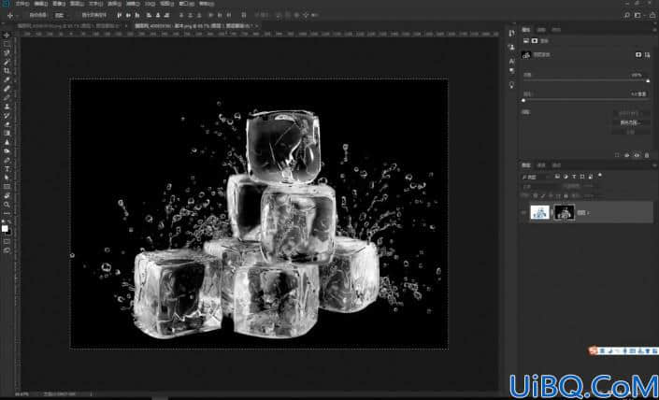Screen dimensions: 659x400
Task: Click the Density slider handle
Action: point(648,80)
